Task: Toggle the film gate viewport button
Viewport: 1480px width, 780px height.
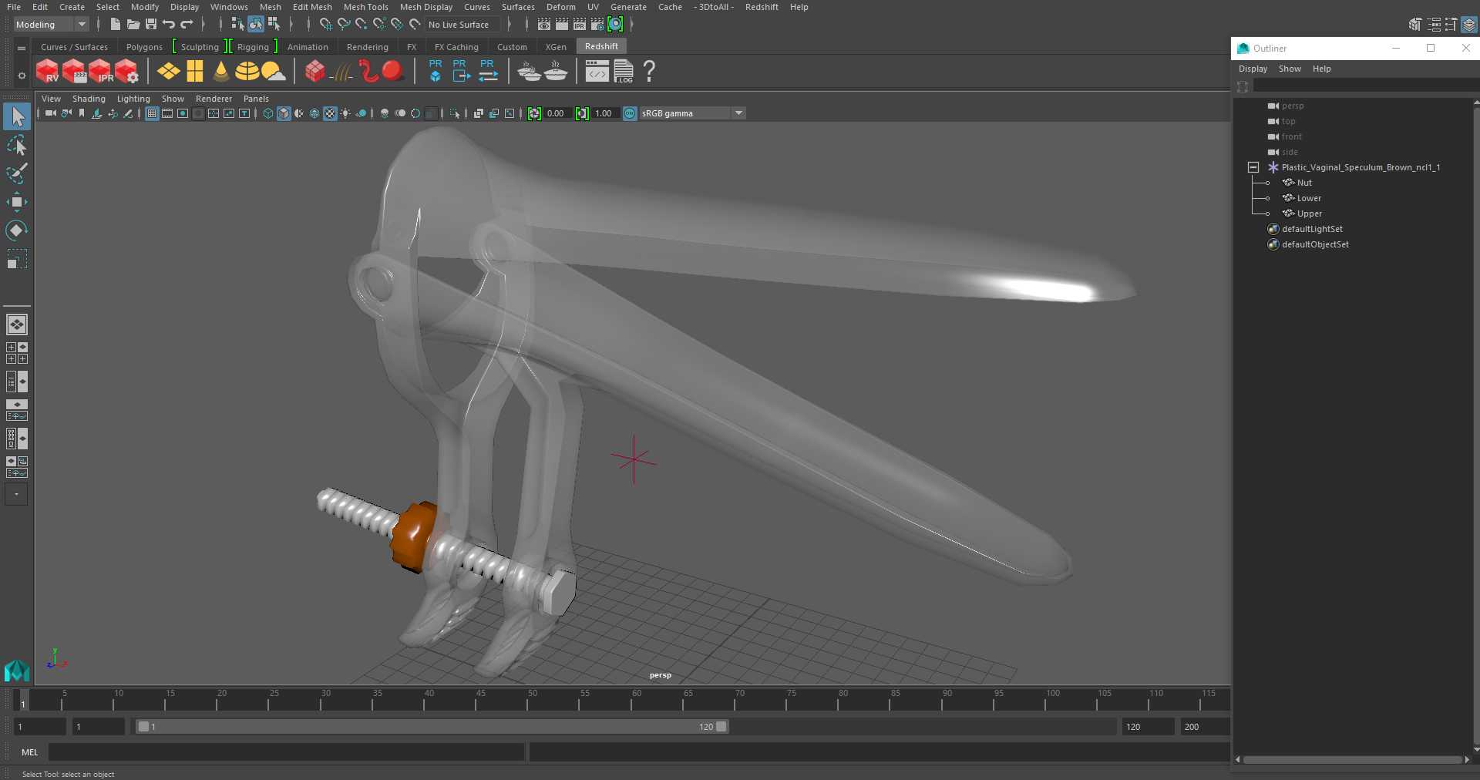Action: pyautogui.click(x=167, y=113)
